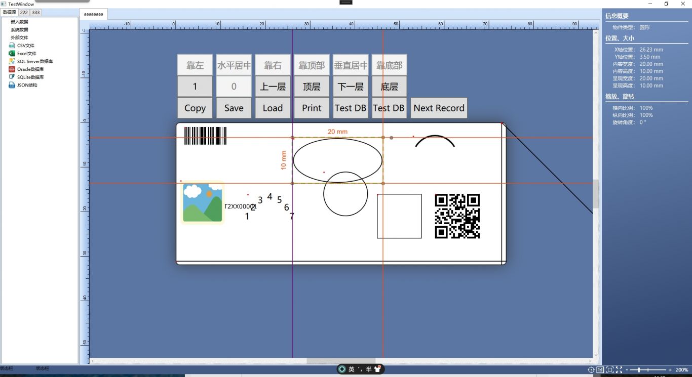
Task: Zoom out with the minus icon
Action: 627,370
